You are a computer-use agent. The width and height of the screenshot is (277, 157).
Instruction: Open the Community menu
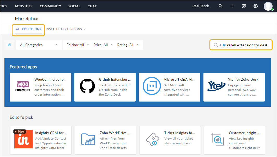pos(50,6)
